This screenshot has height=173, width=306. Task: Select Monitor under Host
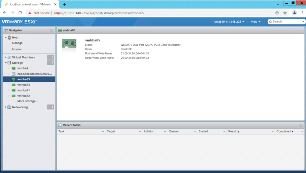[17, 49]
